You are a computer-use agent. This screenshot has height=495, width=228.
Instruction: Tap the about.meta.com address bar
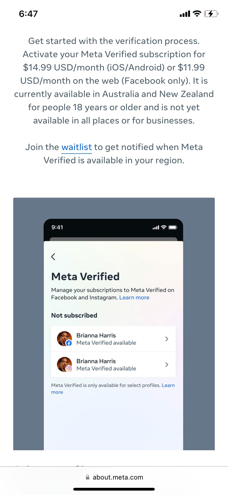[x=114, y=477]
